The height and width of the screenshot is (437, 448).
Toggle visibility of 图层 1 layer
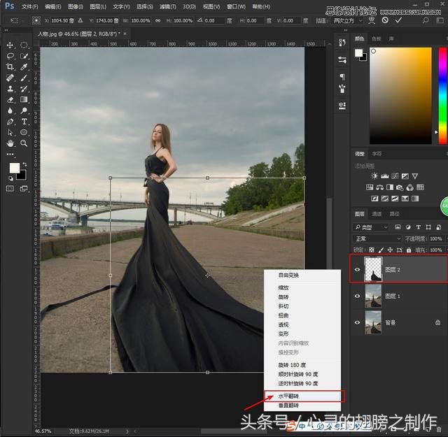358,296
